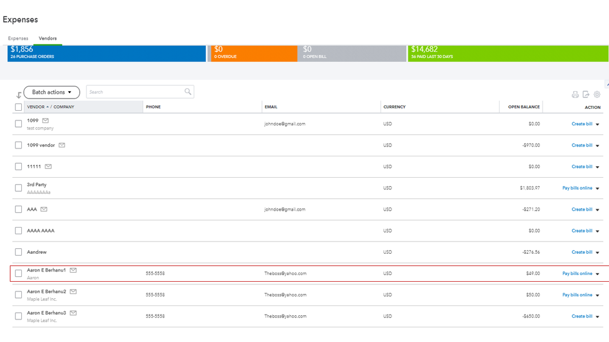Expand action arrow for 11111 row
The height and width of the screenshot is (342, 609).
pos(597,167)
